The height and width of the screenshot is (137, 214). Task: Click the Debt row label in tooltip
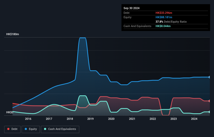(126, 13)
